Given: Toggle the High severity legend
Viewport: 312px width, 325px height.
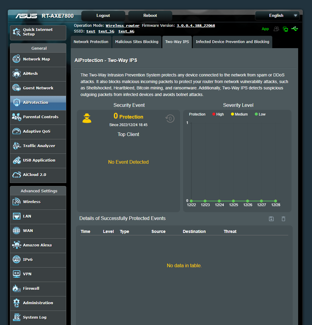Looking at the screenshot, I should [218, 114].
